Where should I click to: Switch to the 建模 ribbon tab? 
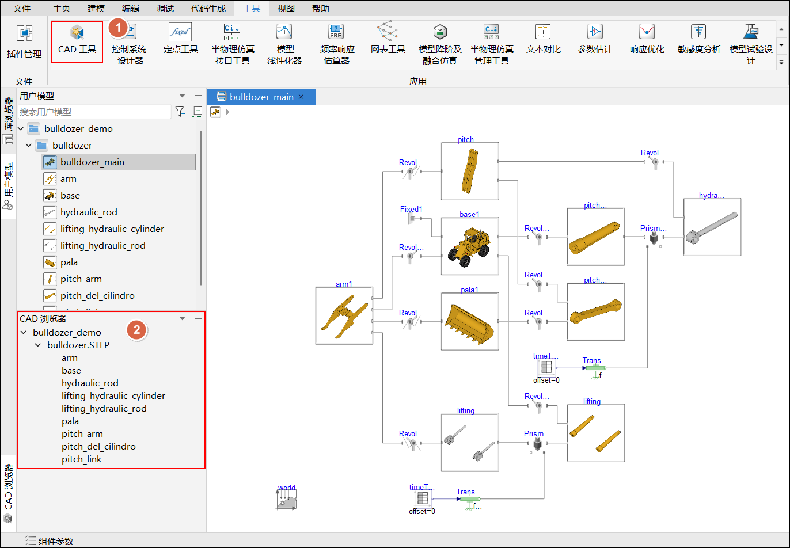point(96,8)
